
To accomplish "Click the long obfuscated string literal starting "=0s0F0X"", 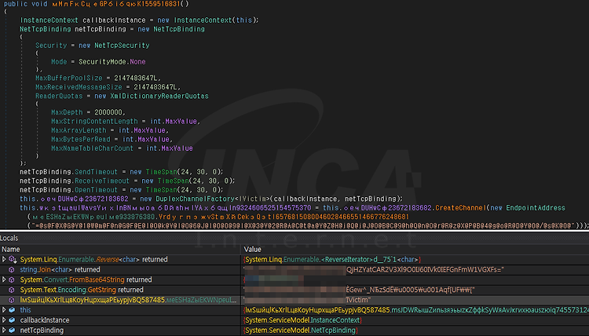I will point(303,225).
